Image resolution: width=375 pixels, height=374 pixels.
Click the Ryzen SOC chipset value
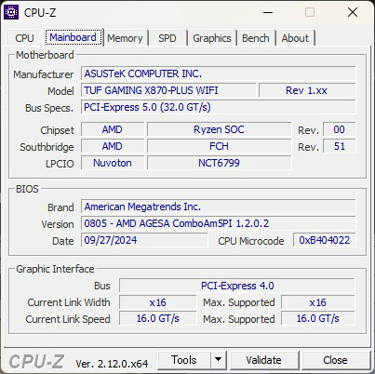pos(219,129)
